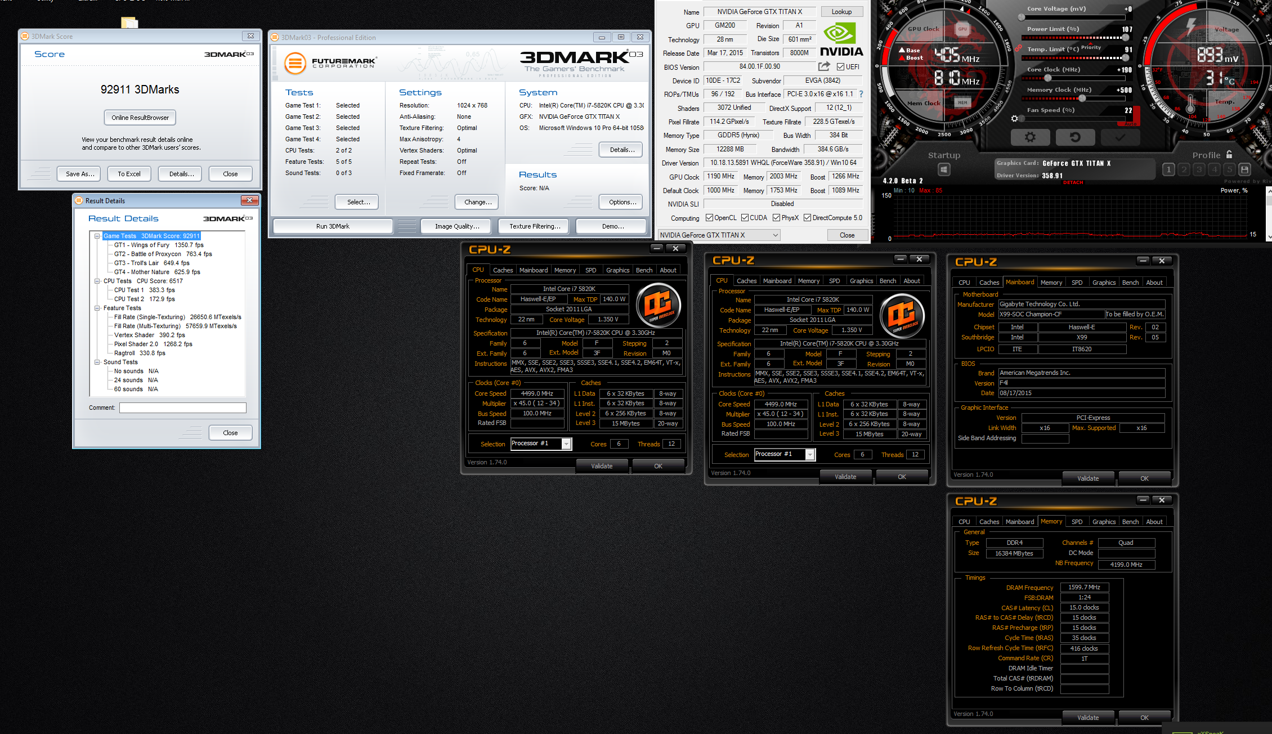1272x734 pixels.
Task: Toggle the UEFI checkbox in GPU-Z
Action: [x=840, y=67]
